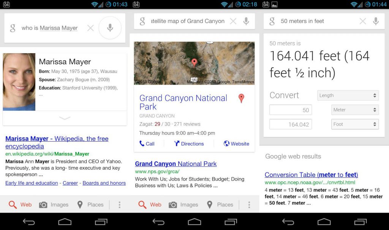Open the Length unit type dropdown
The height and width of the screenshot is (230, 389).
(x=348, y=96)
